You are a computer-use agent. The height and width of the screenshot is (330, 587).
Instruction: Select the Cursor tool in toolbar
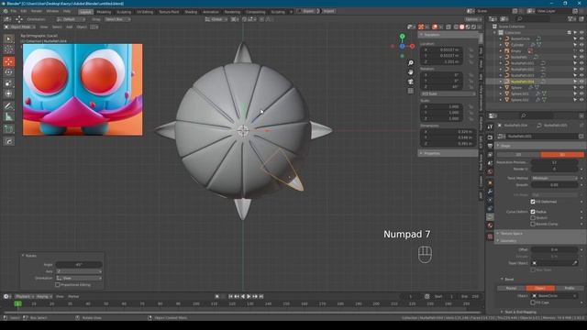coord(8,49)
